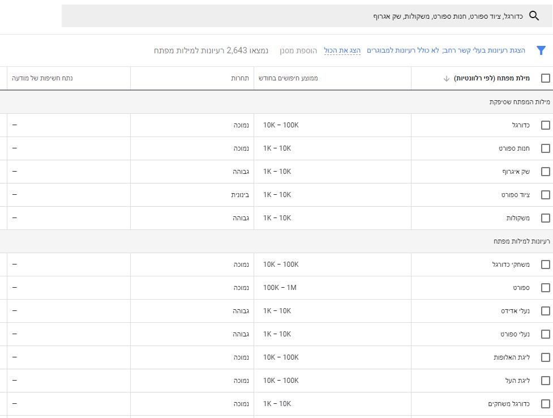Screen dimensions: 553x418
Task: Click 10K – 100K value in ליגת העל row
Action: click(x=281, y=381)
